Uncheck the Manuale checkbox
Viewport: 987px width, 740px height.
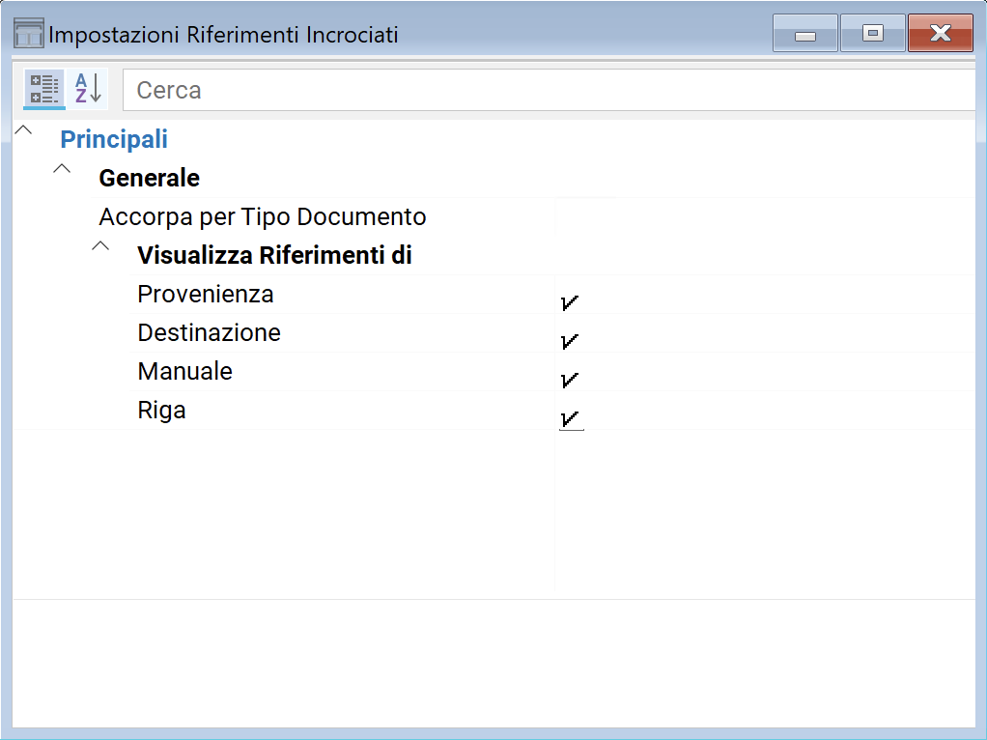coord(570,380)
